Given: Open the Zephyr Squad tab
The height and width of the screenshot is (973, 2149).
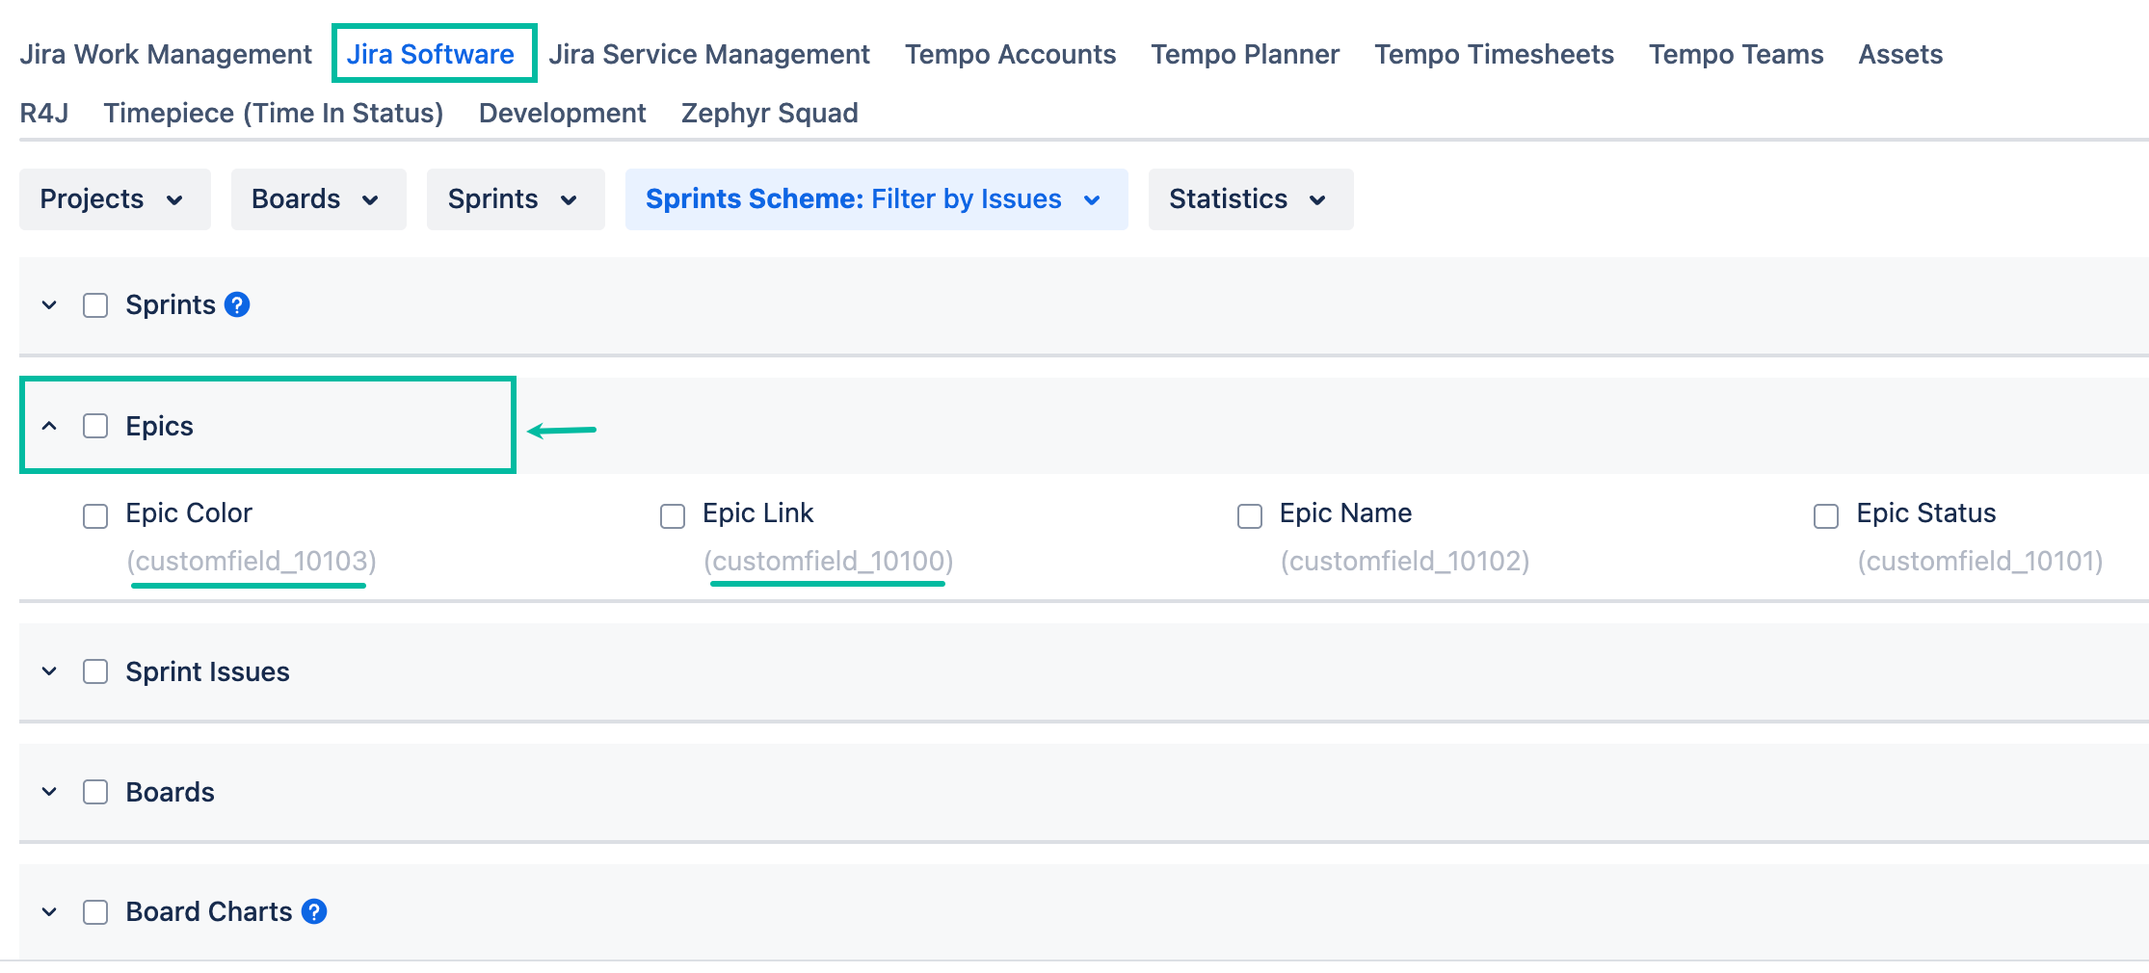Looking at the screenshot, I should (x=769, y=113).
